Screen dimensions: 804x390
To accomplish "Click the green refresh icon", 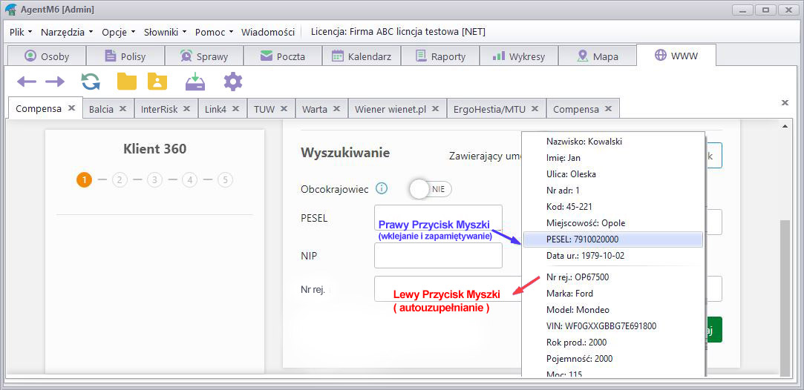I will pyautogui.click(x=91, y=82).
